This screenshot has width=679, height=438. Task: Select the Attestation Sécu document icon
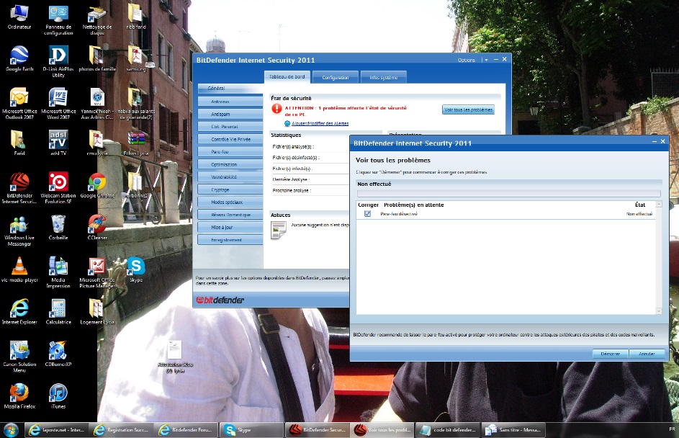(175, 357)
